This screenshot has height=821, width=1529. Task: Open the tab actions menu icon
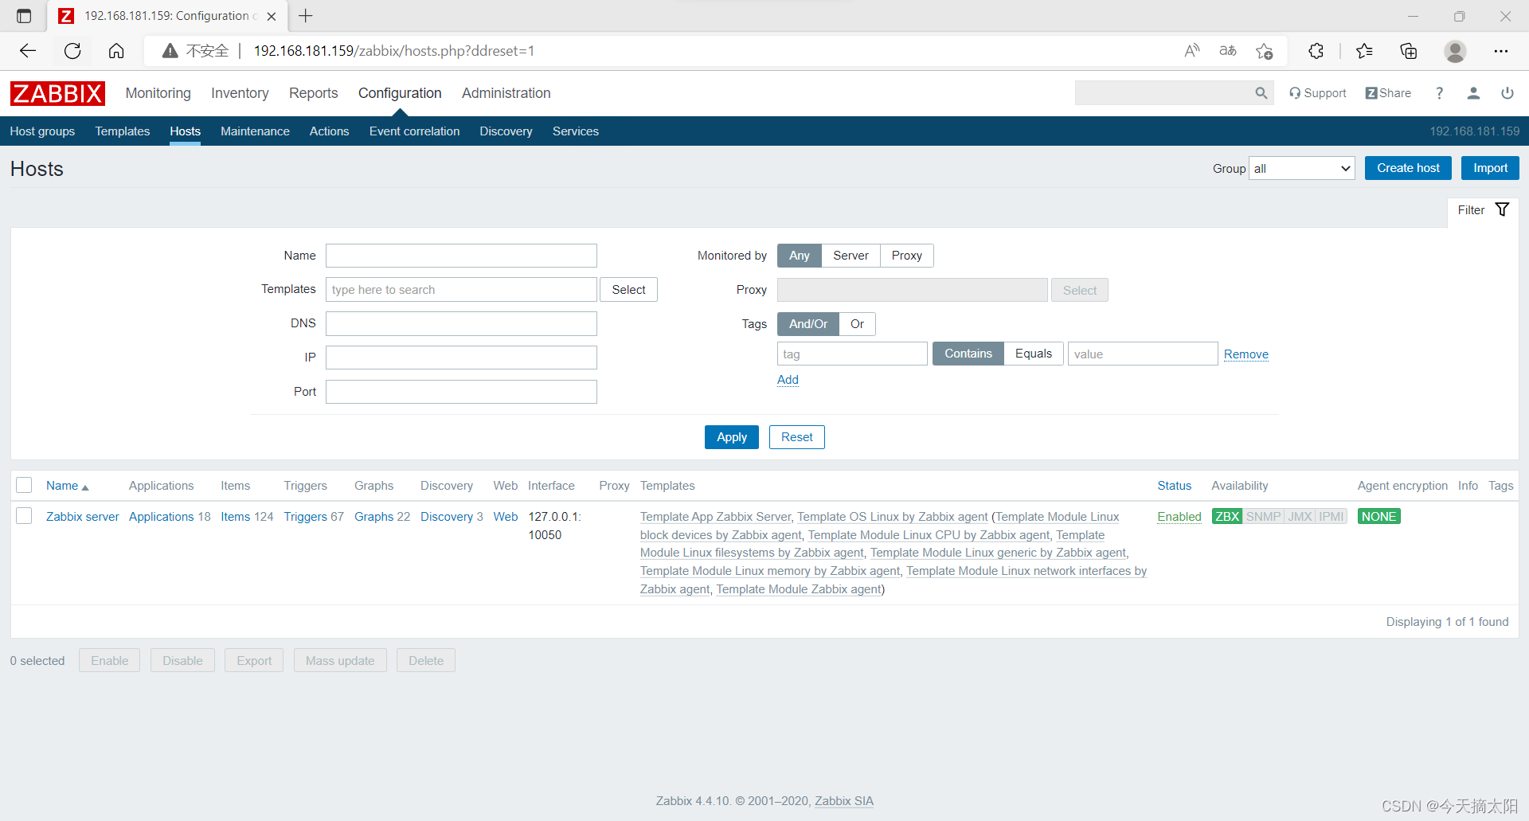(24, 16)
